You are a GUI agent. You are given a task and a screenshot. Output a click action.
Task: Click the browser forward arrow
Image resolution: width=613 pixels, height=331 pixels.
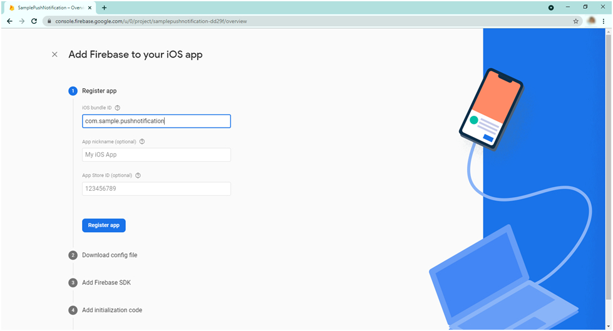coord(22,21)
